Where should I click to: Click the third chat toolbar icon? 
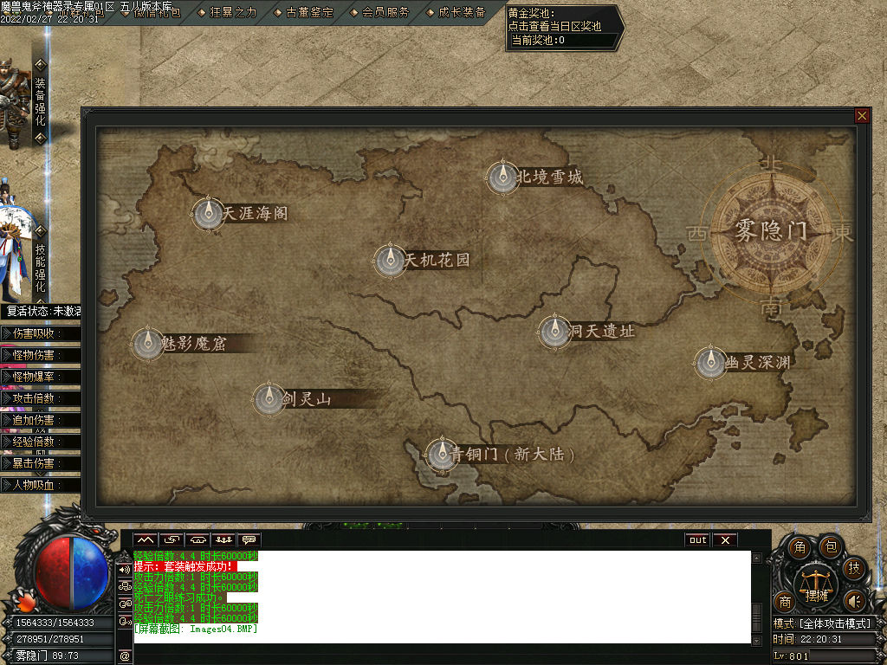click(x=197, y=540)
